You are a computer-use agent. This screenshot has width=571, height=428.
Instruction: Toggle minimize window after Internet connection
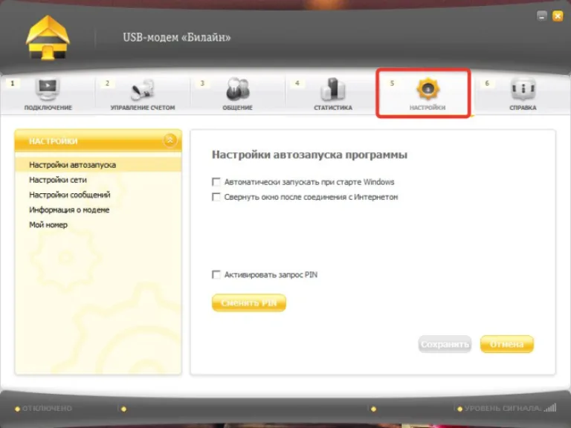[216, 197]
